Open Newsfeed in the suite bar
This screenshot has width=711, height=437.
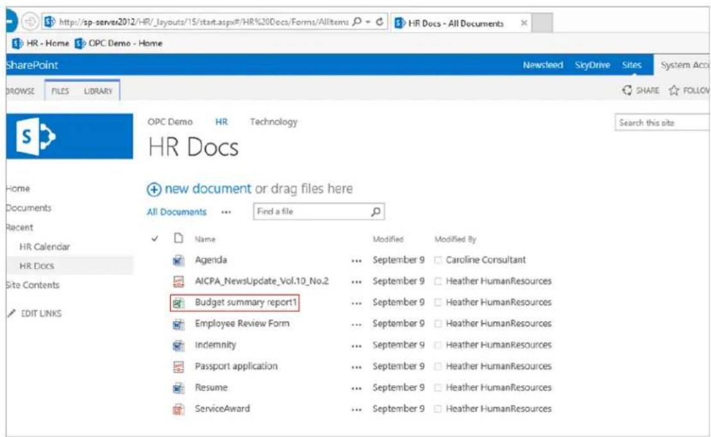coord(543,65)
